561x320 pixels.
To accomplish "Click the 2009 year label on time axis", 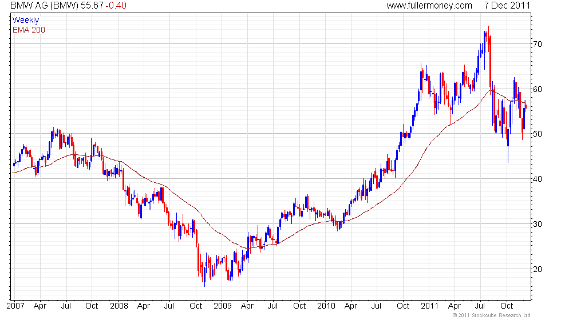I will pos(223,306).
